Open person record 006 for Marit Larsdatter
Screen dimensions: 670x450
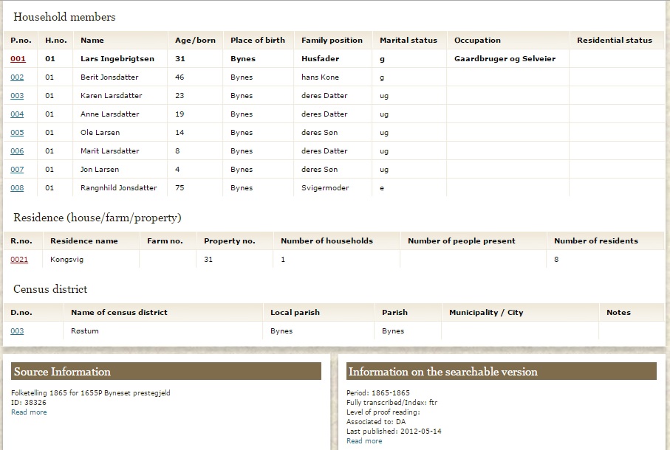[17, 151]
